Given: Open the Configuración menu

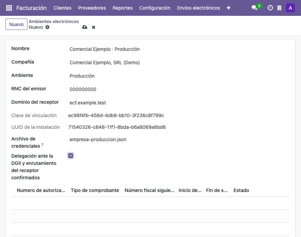Looking at the screenshot, I should coord(155,8).
